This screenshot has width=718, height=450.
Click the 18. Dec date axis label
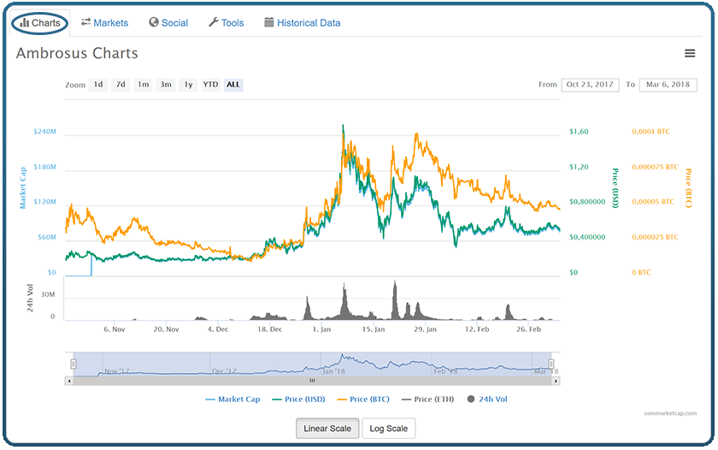[270, 329]
